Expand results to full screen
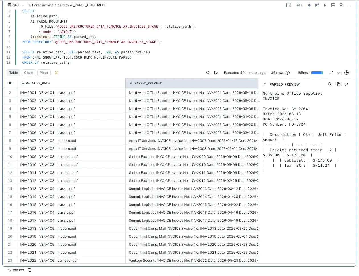The width and height of the screenshot is (359, 276). [331, 73]
